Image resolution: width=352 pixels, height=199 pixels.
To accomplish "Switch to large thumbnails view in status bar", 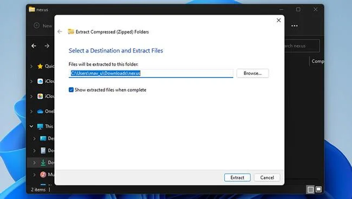I will click(x=318, y=189).
